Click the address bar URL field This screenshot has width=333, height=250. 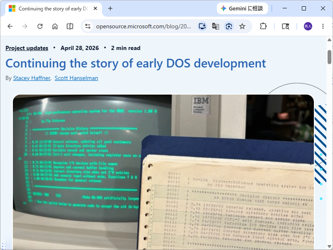(x=144, y=26)
